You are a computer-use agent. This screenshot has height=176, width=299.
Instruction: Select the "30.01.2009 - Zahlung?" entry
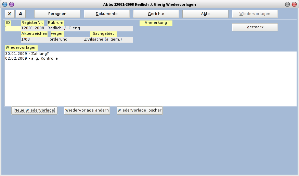[x=27, y=54]
